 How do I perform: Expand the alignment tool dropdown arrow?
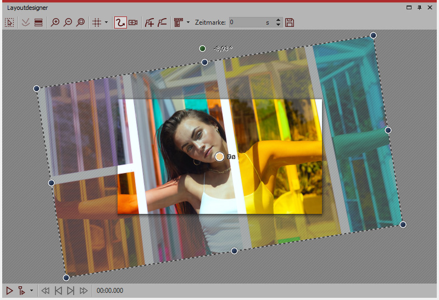[188, 22]
